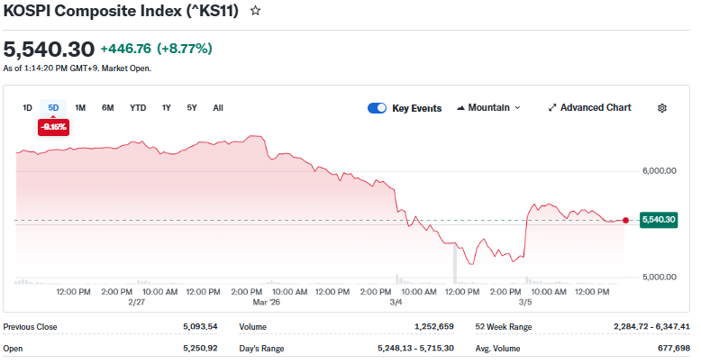
Task: Click the Avg. Volume value 677,698
Action: (674, 349)
